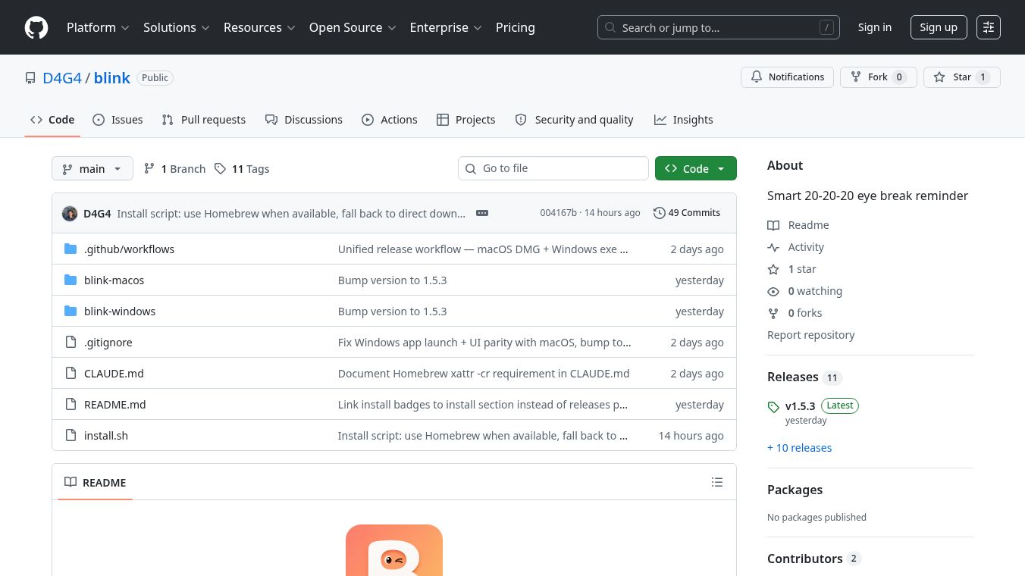This screenshot has width=1025, height=576.
Task: Focus the Go to file input
Action: point(553,168)
